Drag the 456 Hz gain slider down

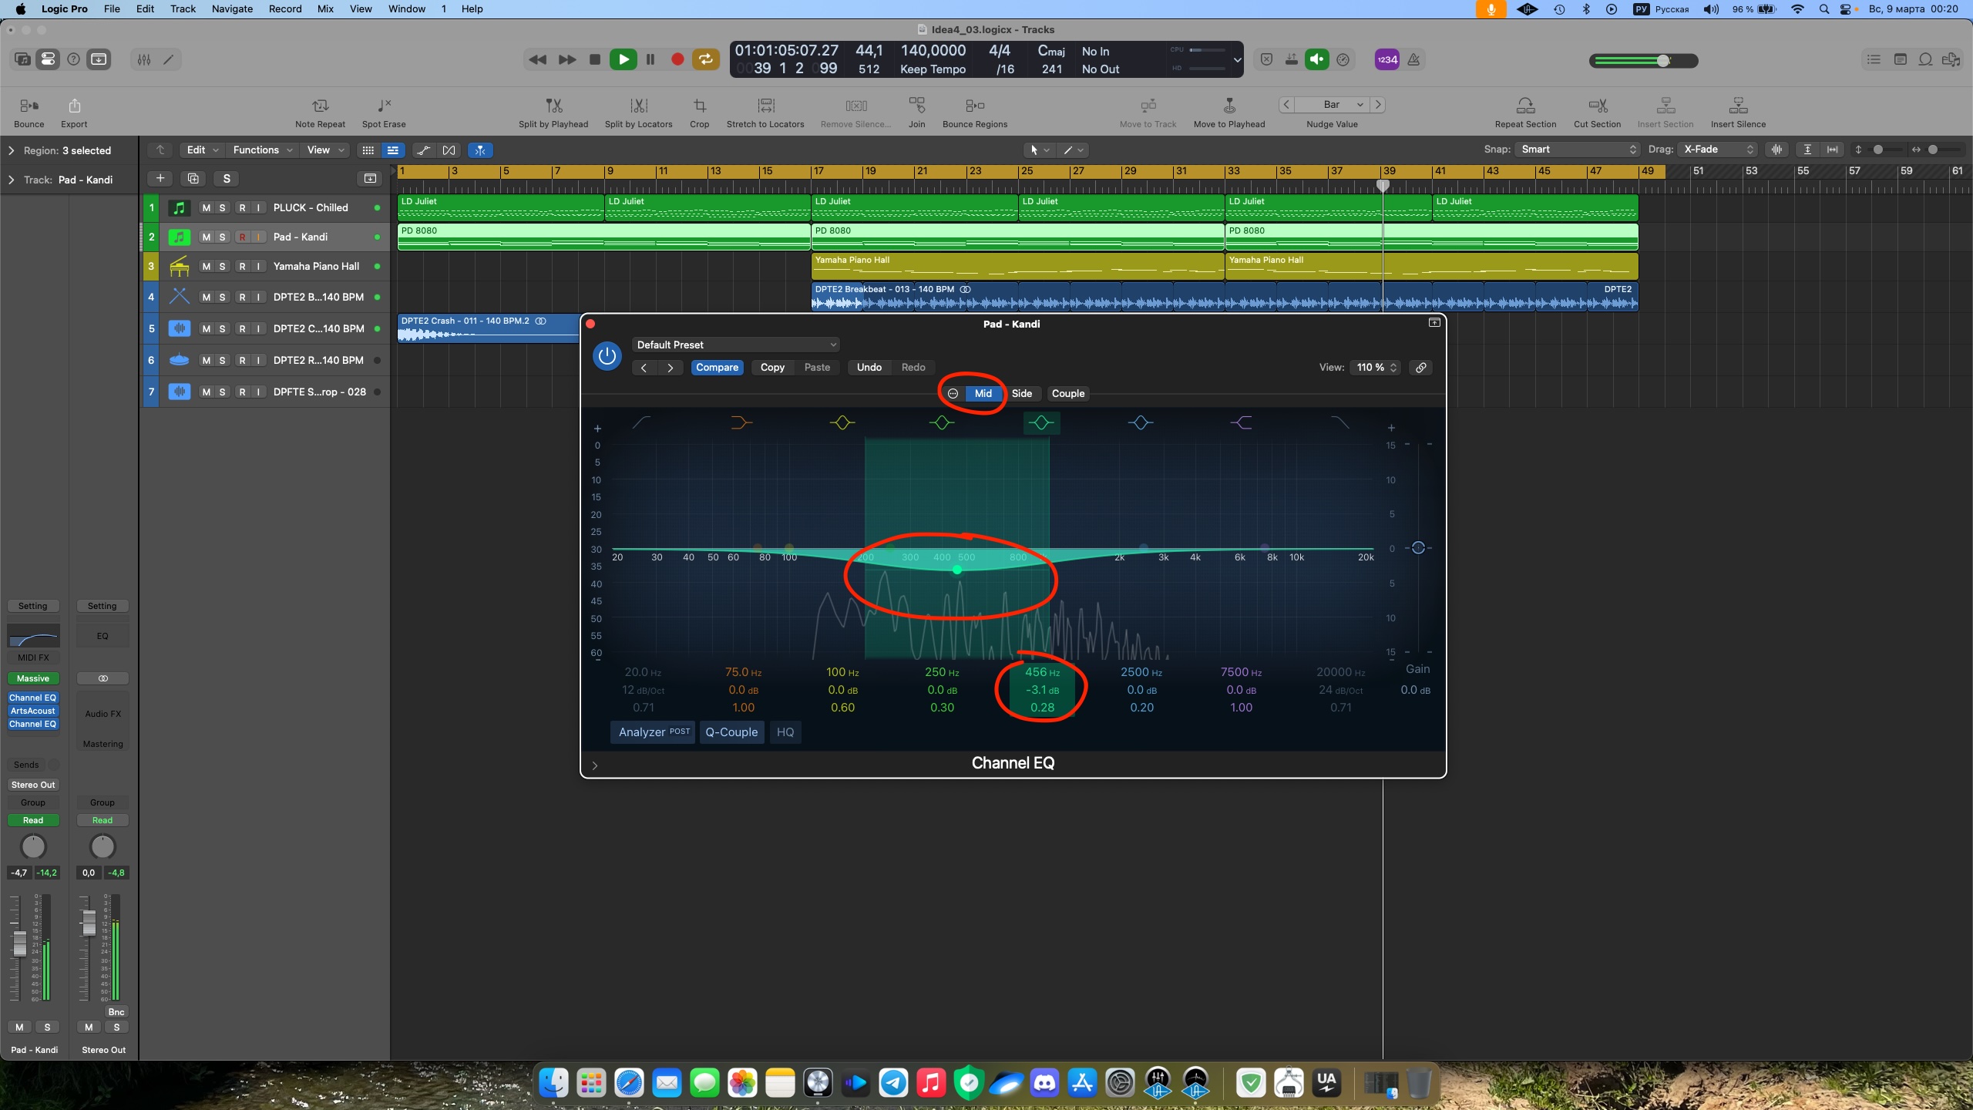click(1040, 690)
